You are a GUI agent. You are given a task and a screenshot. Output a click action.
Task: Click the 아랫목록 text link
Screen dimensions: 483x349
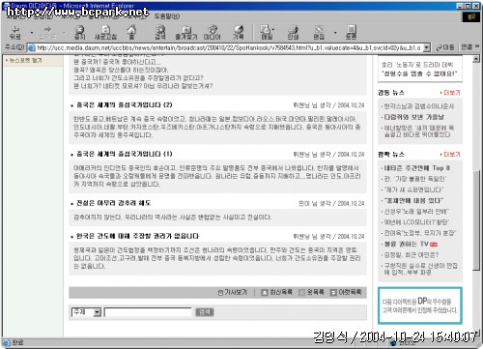350,292
